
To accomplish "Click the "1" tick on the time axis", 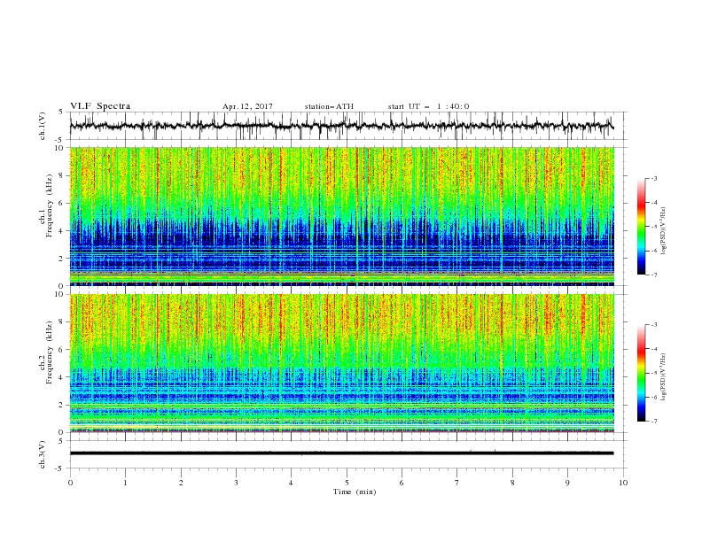I will (125, 483).
